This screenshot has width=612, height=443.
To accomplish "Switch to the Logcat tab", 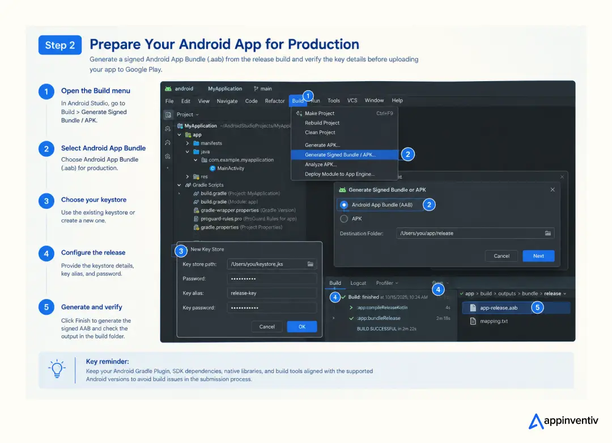I will (358, 283).
